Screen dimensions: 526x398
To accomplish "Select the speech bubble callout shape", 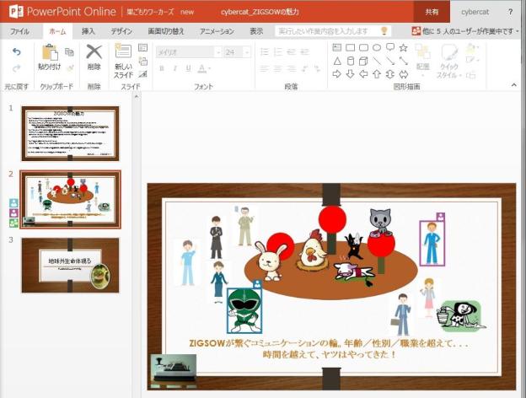I will tap(390, 47).
